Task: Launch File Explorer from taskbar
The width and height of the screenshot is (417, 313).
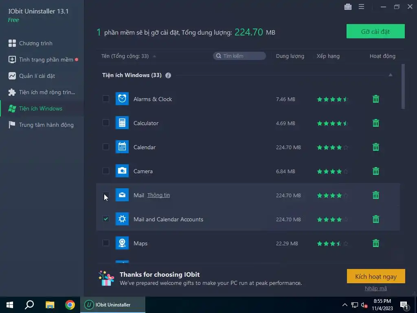Action: [x=50, y=305]
